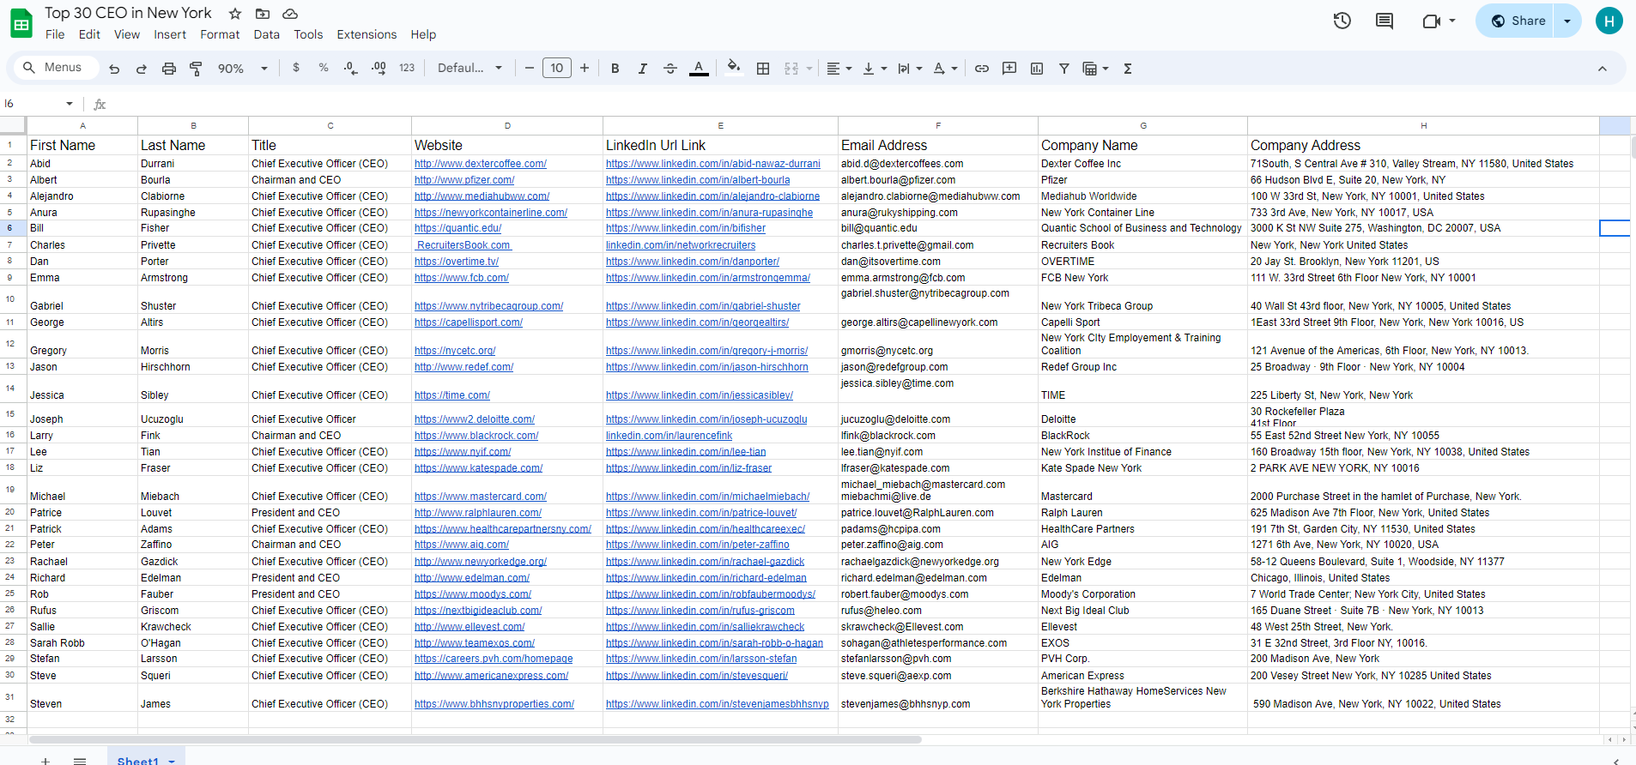Image resolution: width=1636 pixels, height=765 pixels.
Task: Check the cloud save status
Action: click(290, 14)
